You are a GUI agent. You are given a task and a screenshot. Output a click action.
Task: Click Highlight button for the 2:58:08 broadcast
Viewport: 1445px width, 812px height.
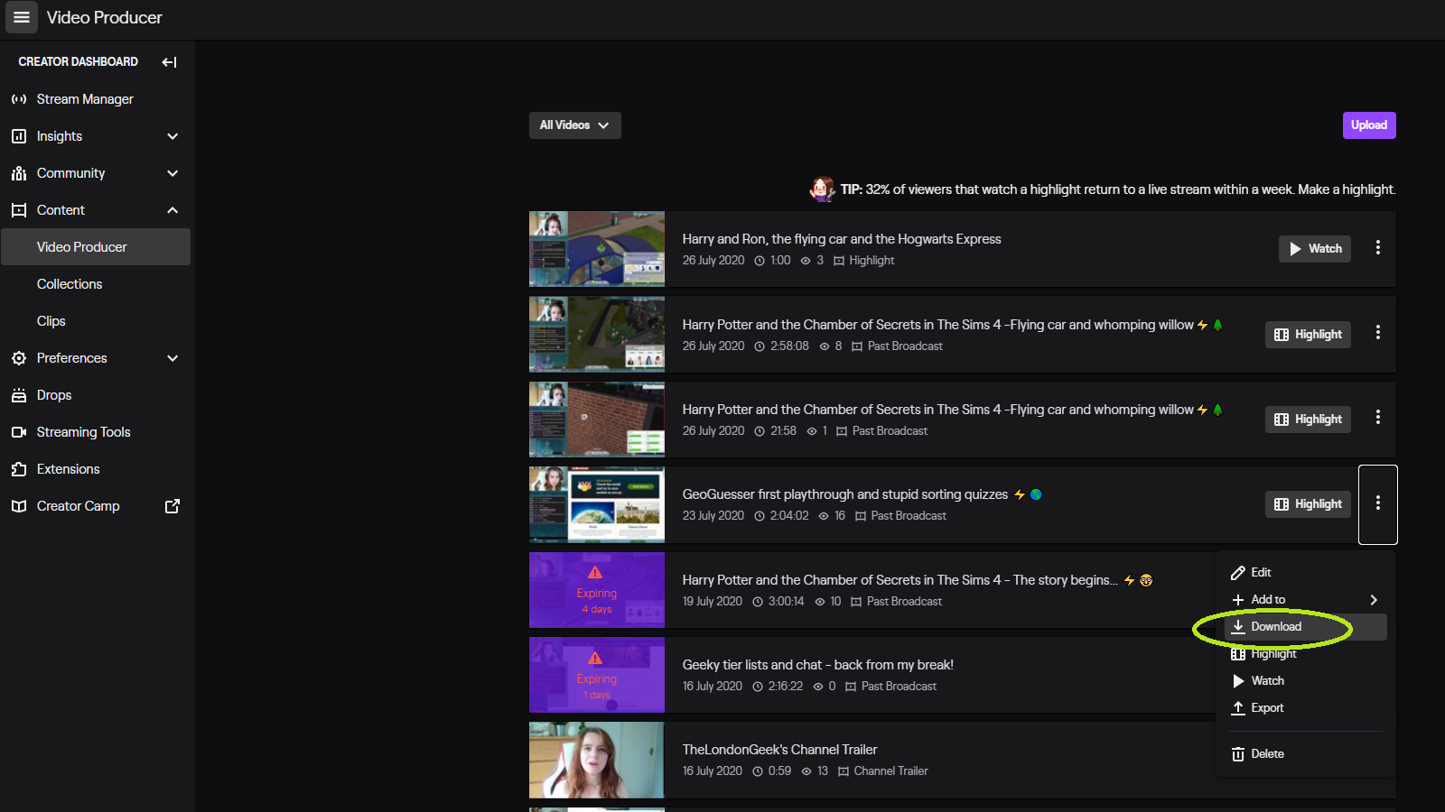coord(1308,335)
